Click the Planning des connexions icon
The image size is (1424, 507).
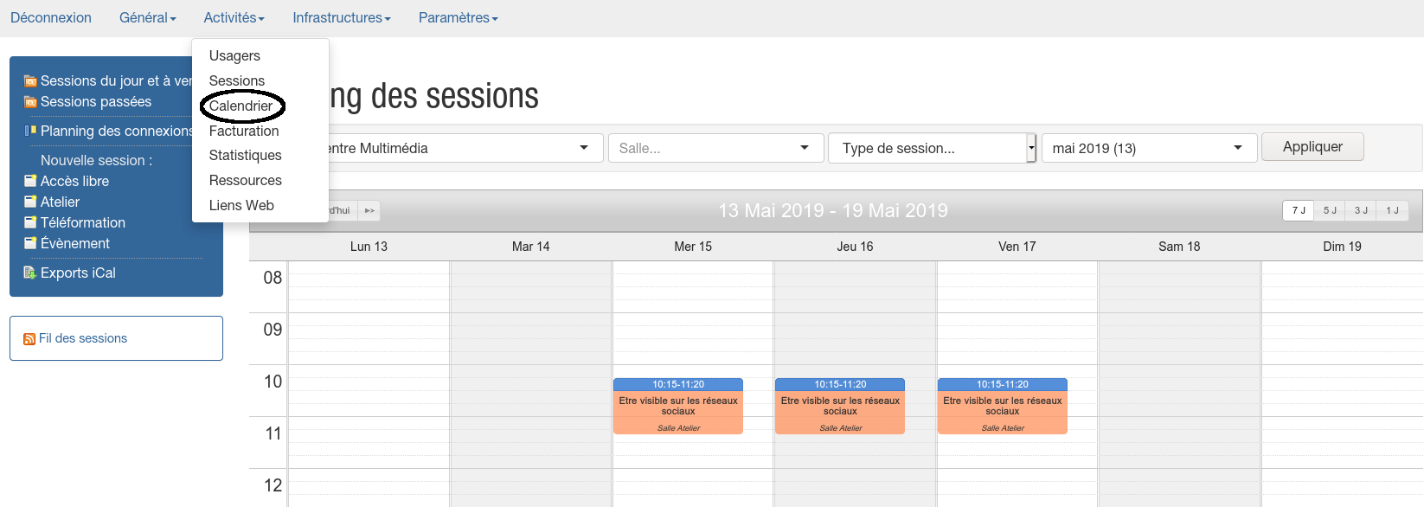pyautogui.click(x=30, y=131)
